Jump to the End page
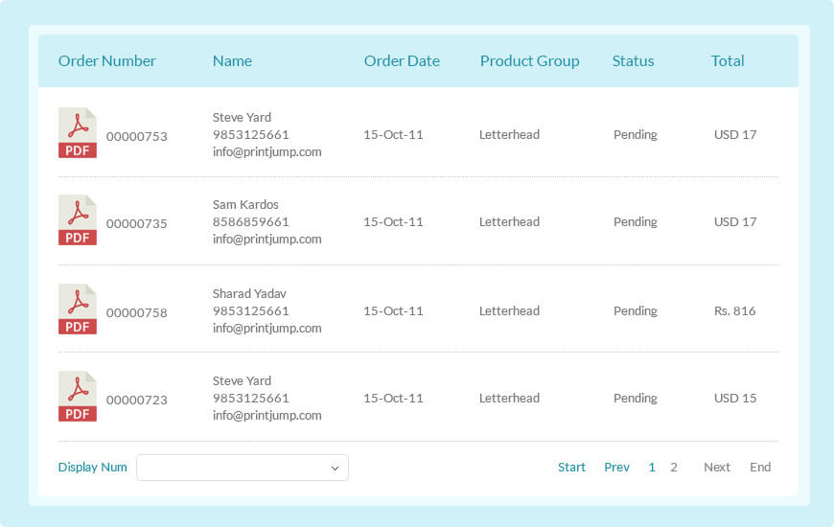This screenshot has height=527, width=834. coord(760,467)
